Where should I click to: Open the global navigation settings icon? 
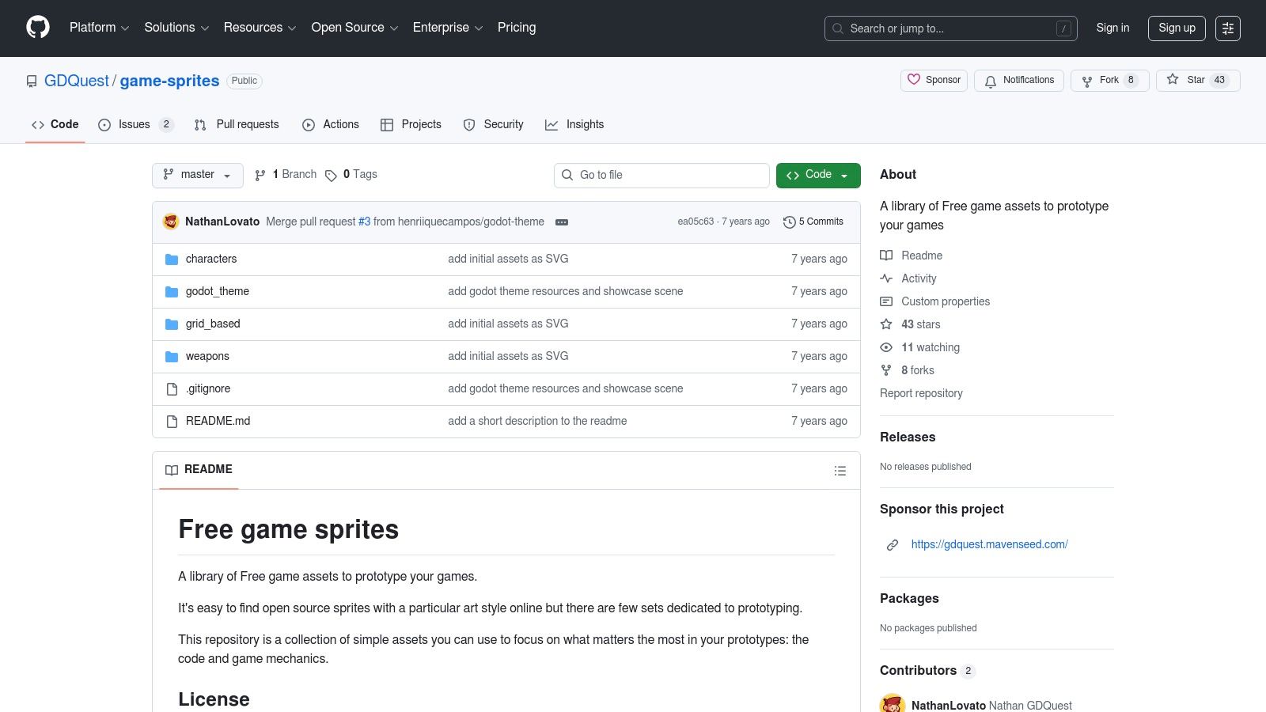point(1227,28)
